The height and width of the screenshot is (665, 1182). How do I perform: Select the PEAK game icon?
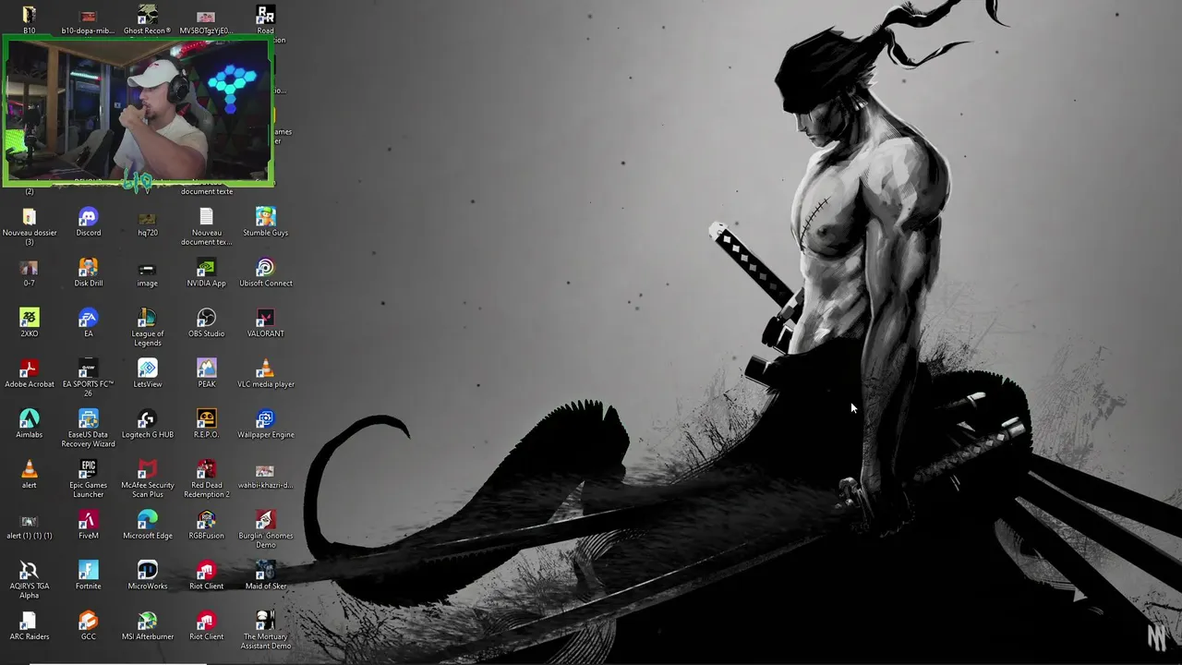click(207, 369)
